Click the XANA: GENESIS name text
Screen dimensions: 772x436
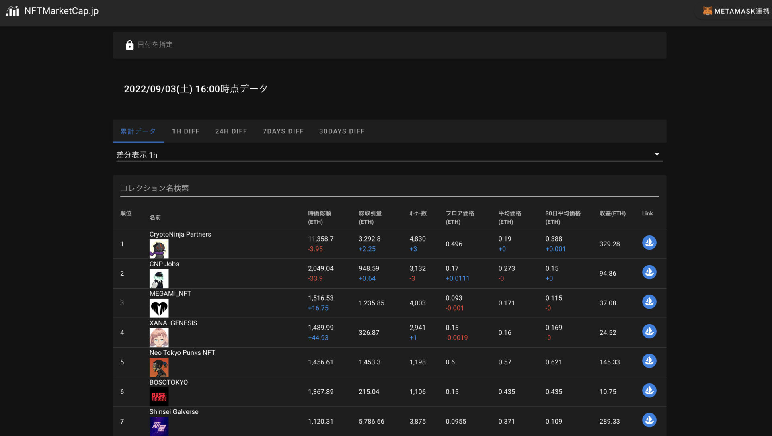(173, 323)
